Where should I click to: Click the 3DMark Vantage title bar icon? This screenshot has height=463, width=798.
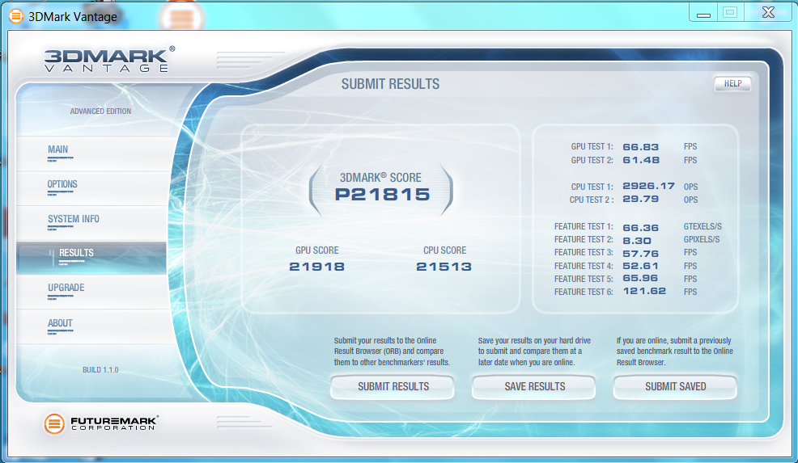pyautogui.click(x=15, y=17)
